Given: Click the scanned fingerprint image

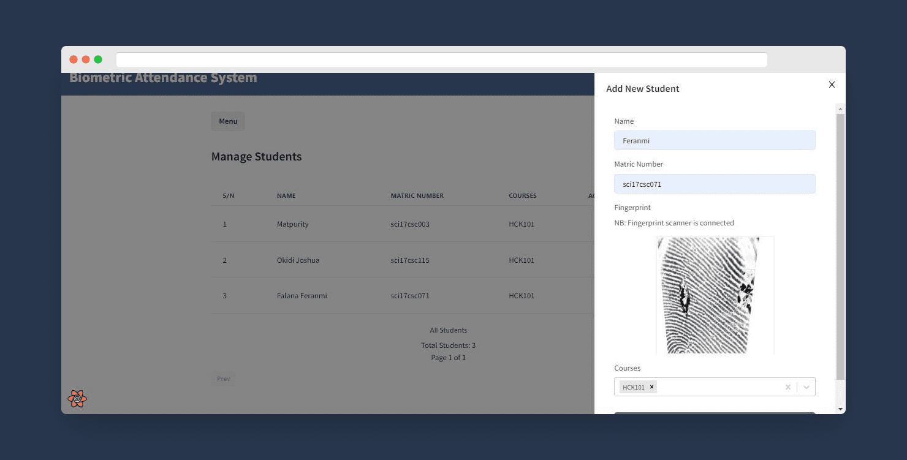Looking at the screenshot, I should pos(715,295).
